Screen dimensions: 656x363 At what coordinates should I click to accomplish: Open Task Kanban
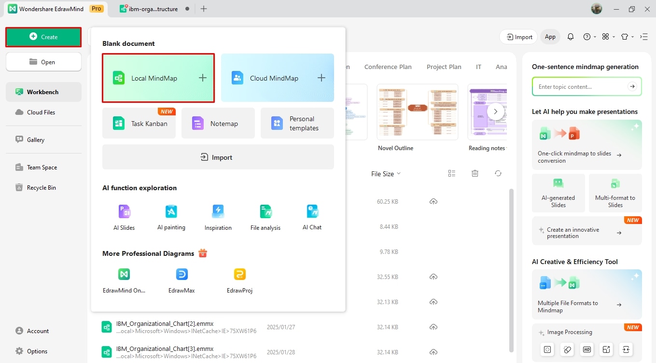139,123
